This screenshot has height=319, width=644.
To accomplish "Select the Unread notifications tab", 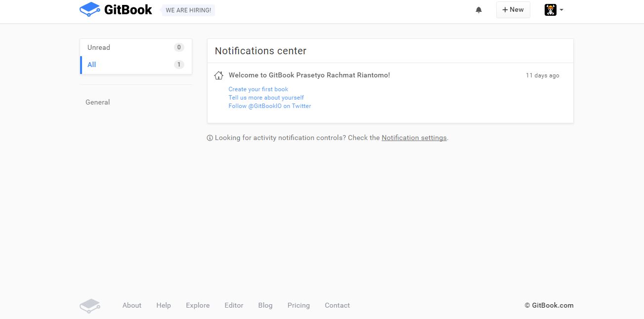I will 99,47.
